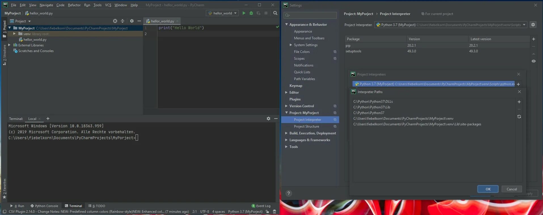Reload interpreter paths refresh icon
The image size is (543, 215).
519,117
